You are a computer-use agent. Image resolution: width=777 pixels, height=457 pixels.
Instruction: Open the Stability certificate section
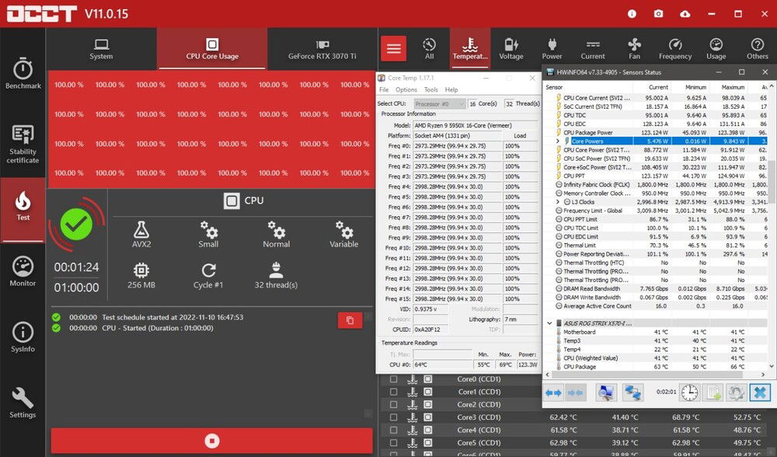pyautogui.click(x=23, y=145)
